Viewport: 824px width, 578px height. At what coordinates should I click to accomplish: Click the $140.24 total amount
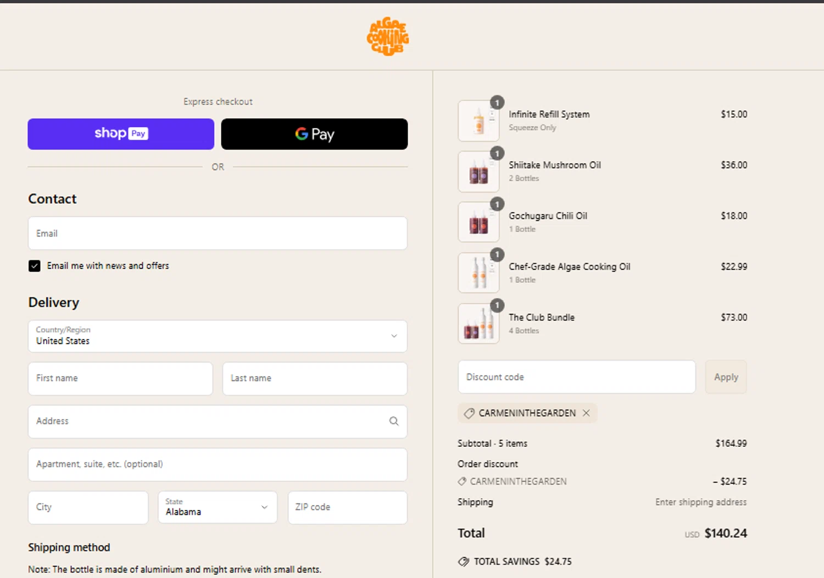726,534
